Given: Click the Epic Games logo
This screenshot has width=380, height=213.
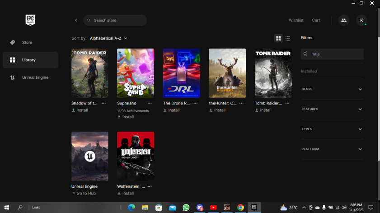Looking at the screenshot, I should 30,20.
